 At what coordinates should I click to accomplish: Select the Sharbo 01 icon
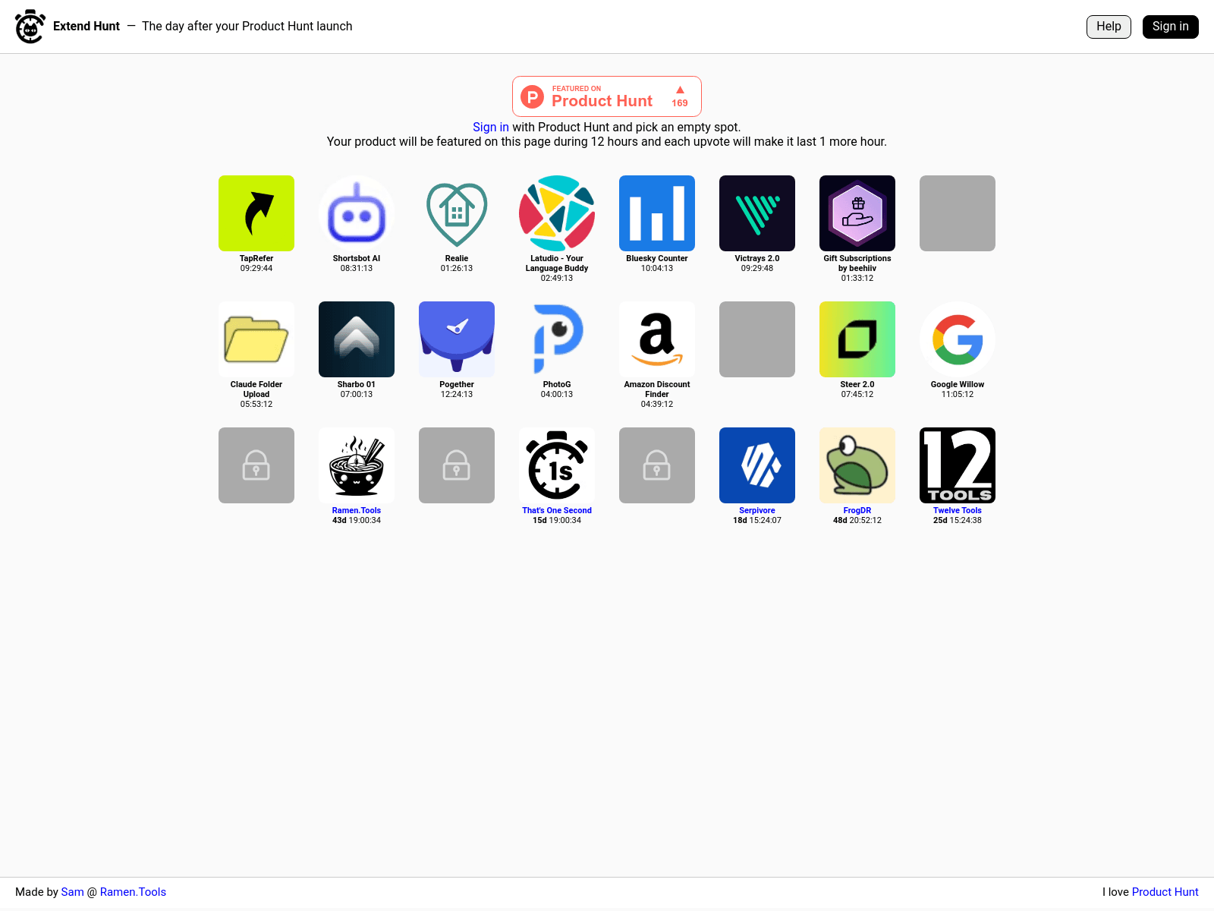point(356,339)
